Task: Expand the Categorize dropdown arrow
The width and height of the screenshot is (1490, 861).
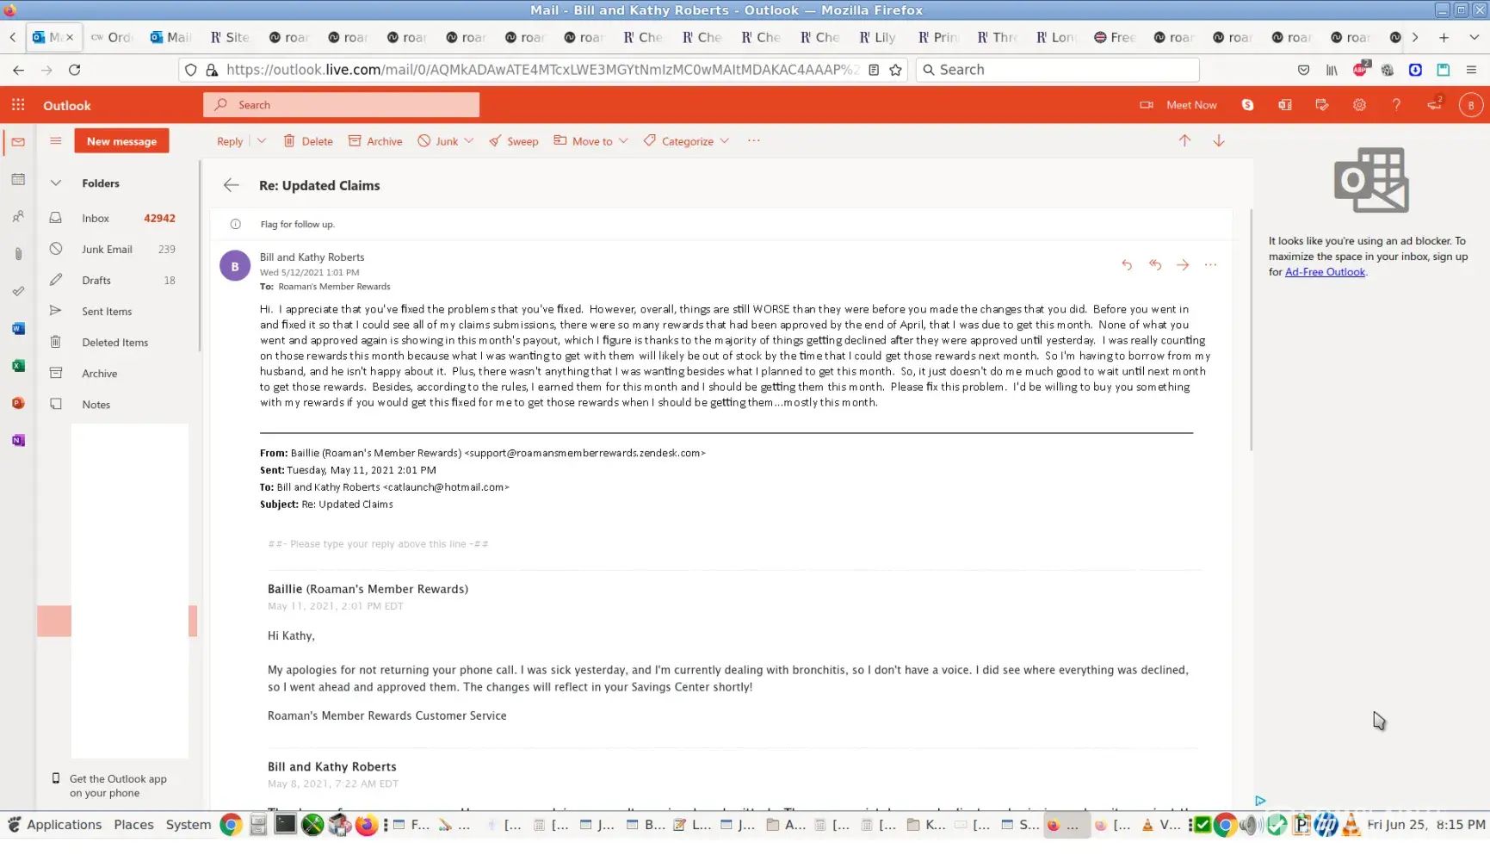Action: click(725, 141)
